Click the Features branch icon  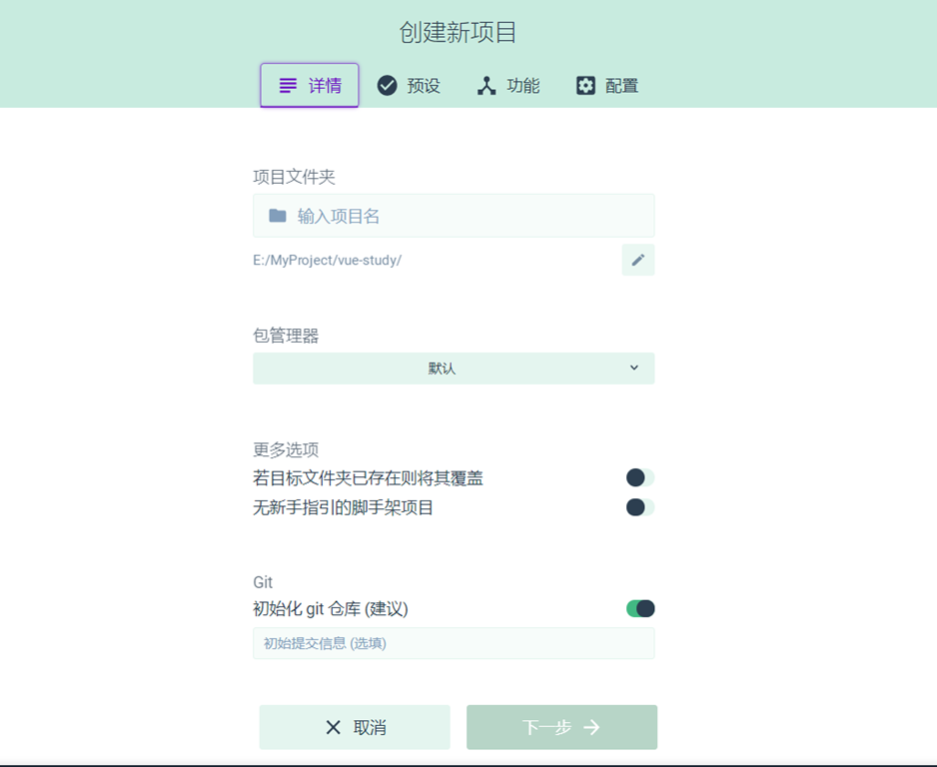tap(486, 86)
